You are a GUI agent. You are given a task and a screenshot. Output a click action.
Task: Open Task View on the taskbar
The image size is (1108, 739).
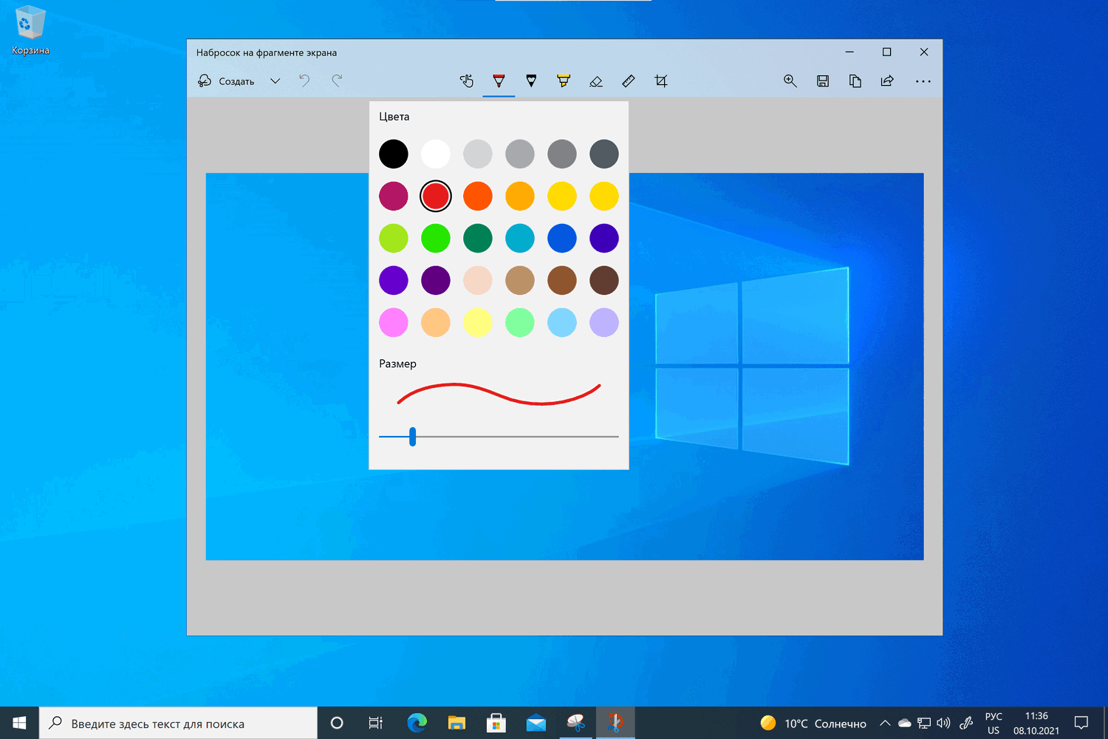pos(376,723)
